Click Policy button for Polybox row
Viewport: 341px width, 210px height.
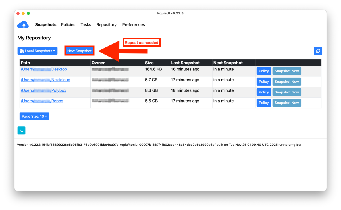point(264,92)
